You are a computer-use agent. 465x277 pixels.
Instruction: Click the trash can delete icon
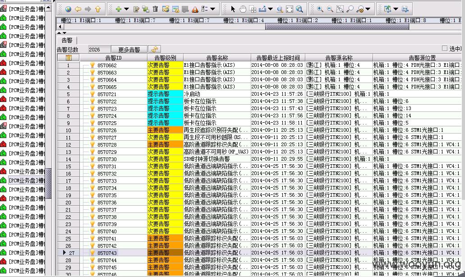(x=155, y=9)
